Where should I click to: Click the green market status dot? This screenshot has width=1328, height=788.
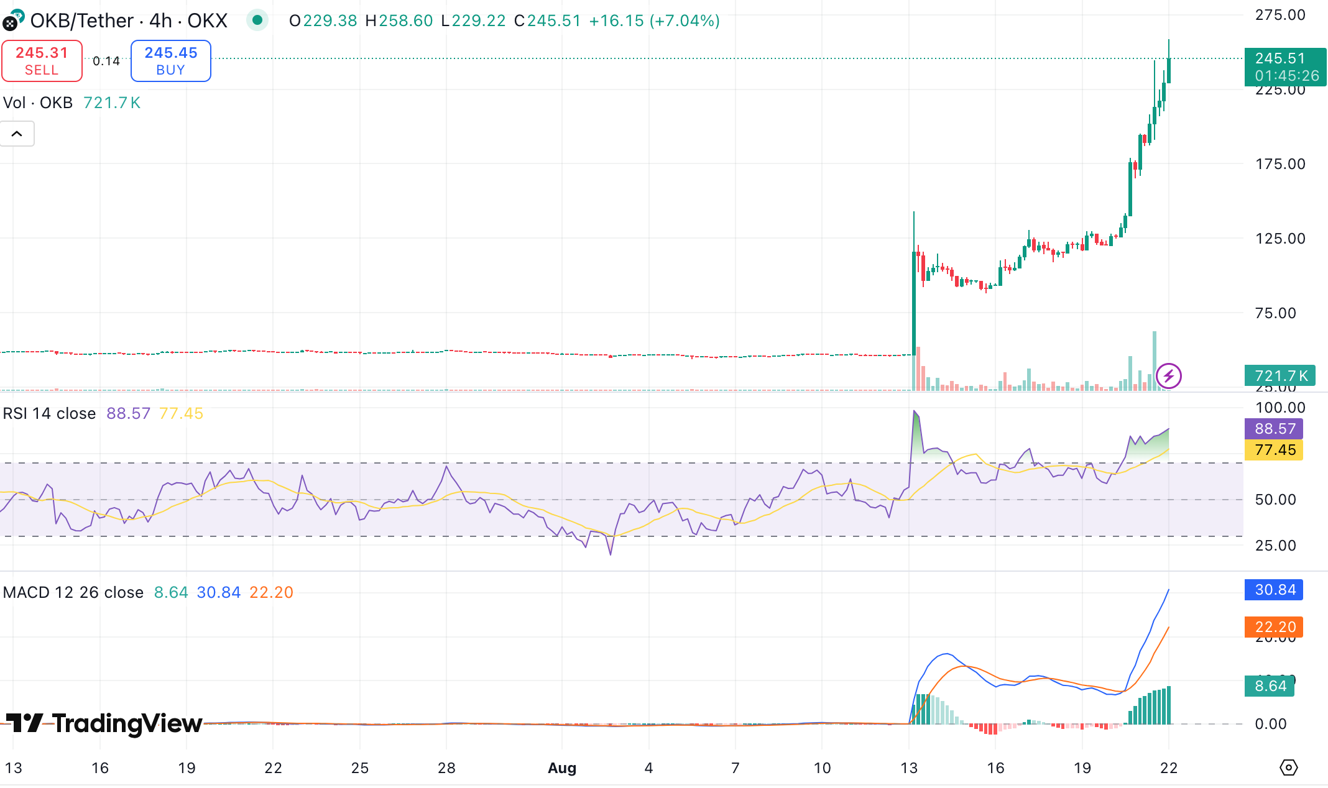coord(257,21)
